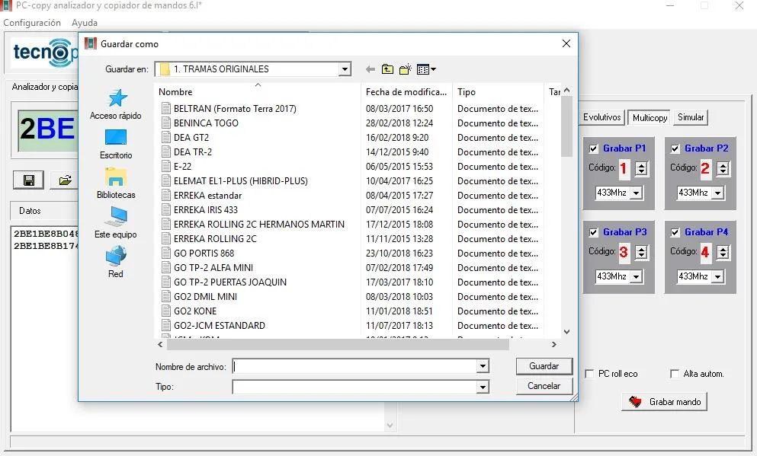757x456 pixels.
Task: Click the Guardar como dialog title icon
Action: [90, 43]
